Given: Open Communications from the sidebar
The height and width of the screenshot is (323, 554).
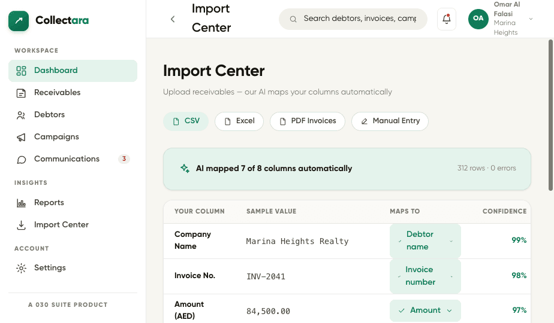Looking at the screenshot, I should 73,159.
